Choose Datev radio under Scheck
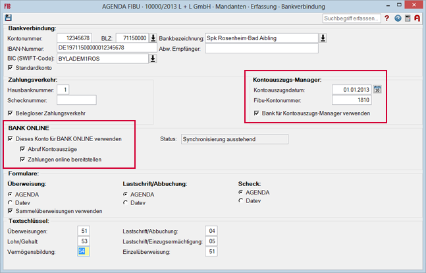The width and height of the screenshot is (426, 273). click(240, 200)
